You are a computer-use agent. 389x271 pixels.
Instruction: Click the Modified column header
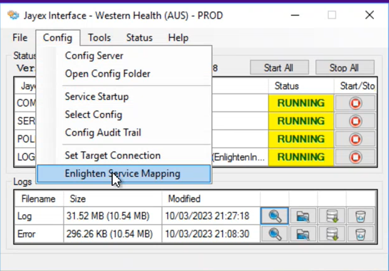(211, 199)
